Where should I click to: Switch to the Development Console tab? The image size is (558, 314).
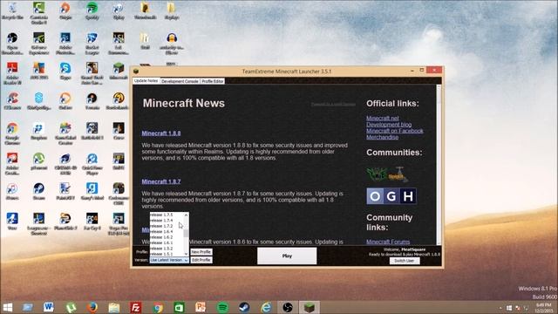click(180, 81)
